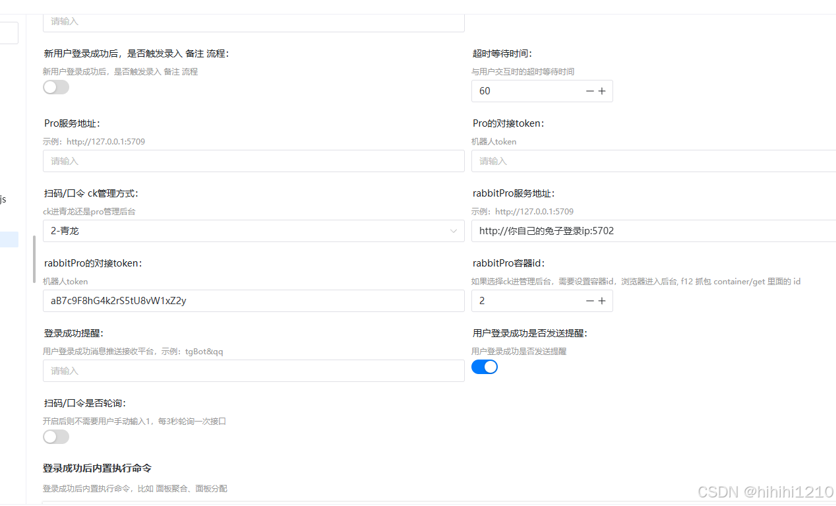Click the 每3秒轮询一次接口 helper text
The width and height of the screenshot is (836, 506).
(x=134, y=421)
